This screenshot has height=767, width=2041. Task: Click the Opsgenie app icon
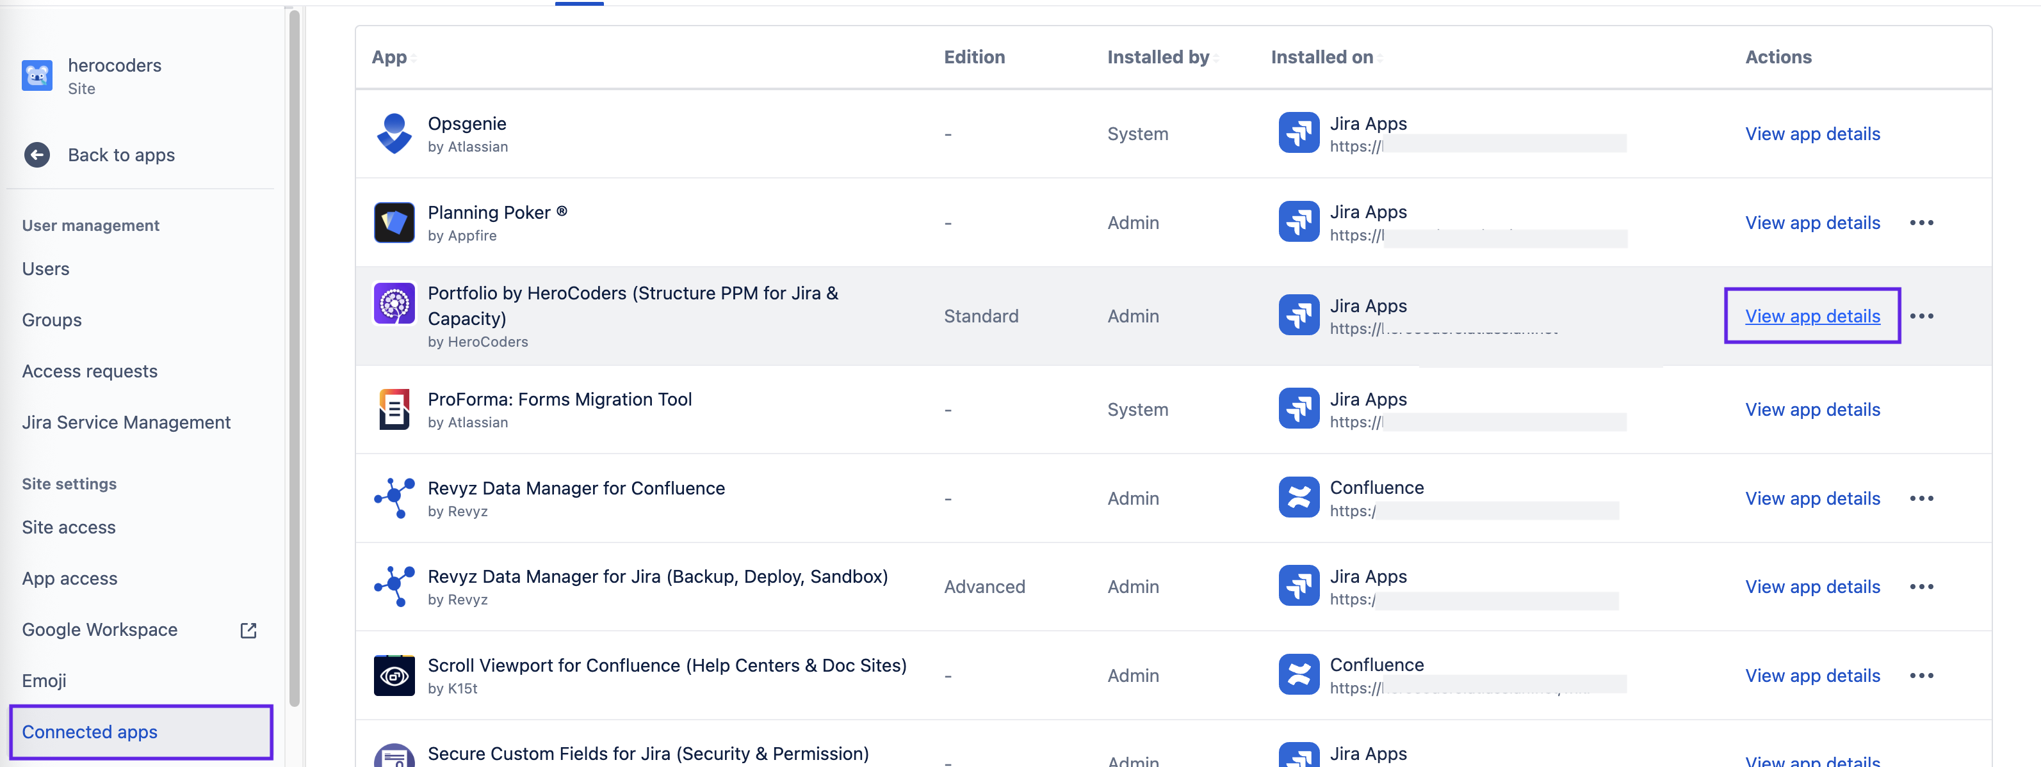394,134
